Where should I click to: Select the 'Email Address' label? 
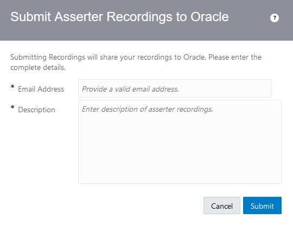pyautogui.click(x=41, y=89)
